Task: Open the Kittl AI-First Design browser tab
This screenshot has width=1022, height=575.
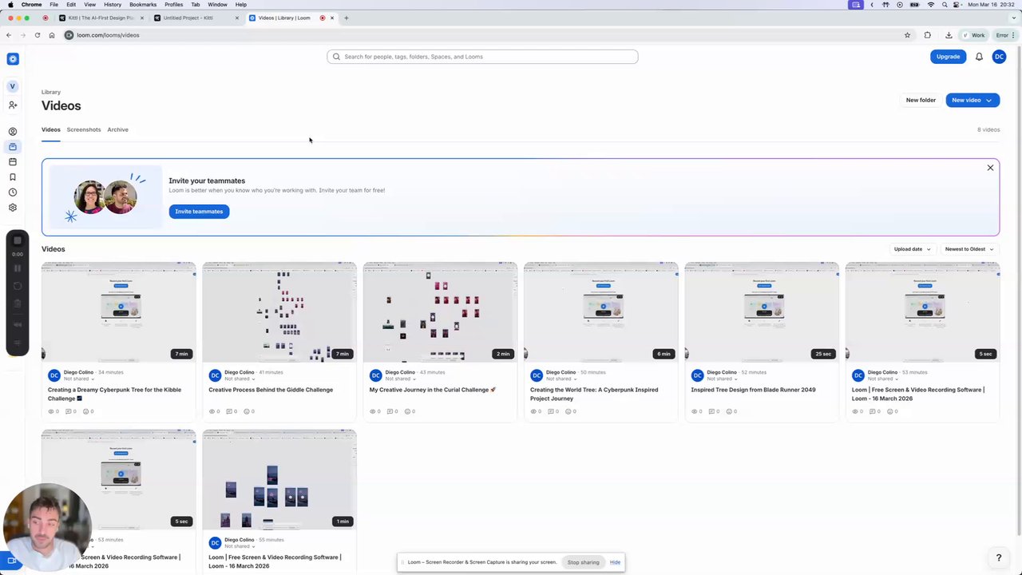Action: coord(101,18)
